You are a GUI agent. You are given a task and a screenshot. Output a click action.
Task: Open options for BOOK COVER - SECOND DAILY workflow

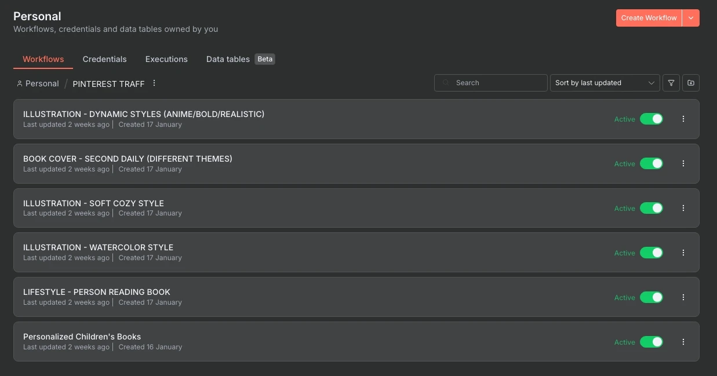pos(683,163)
